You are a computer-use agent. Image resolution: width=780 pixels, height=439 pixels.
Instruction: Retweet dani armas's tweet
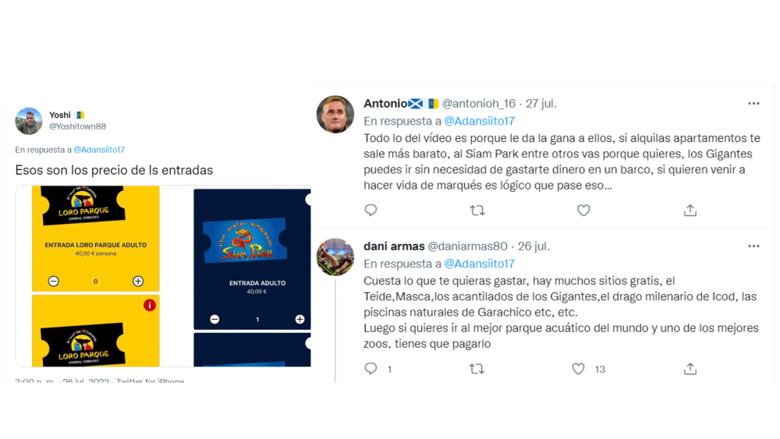point(477,368)
